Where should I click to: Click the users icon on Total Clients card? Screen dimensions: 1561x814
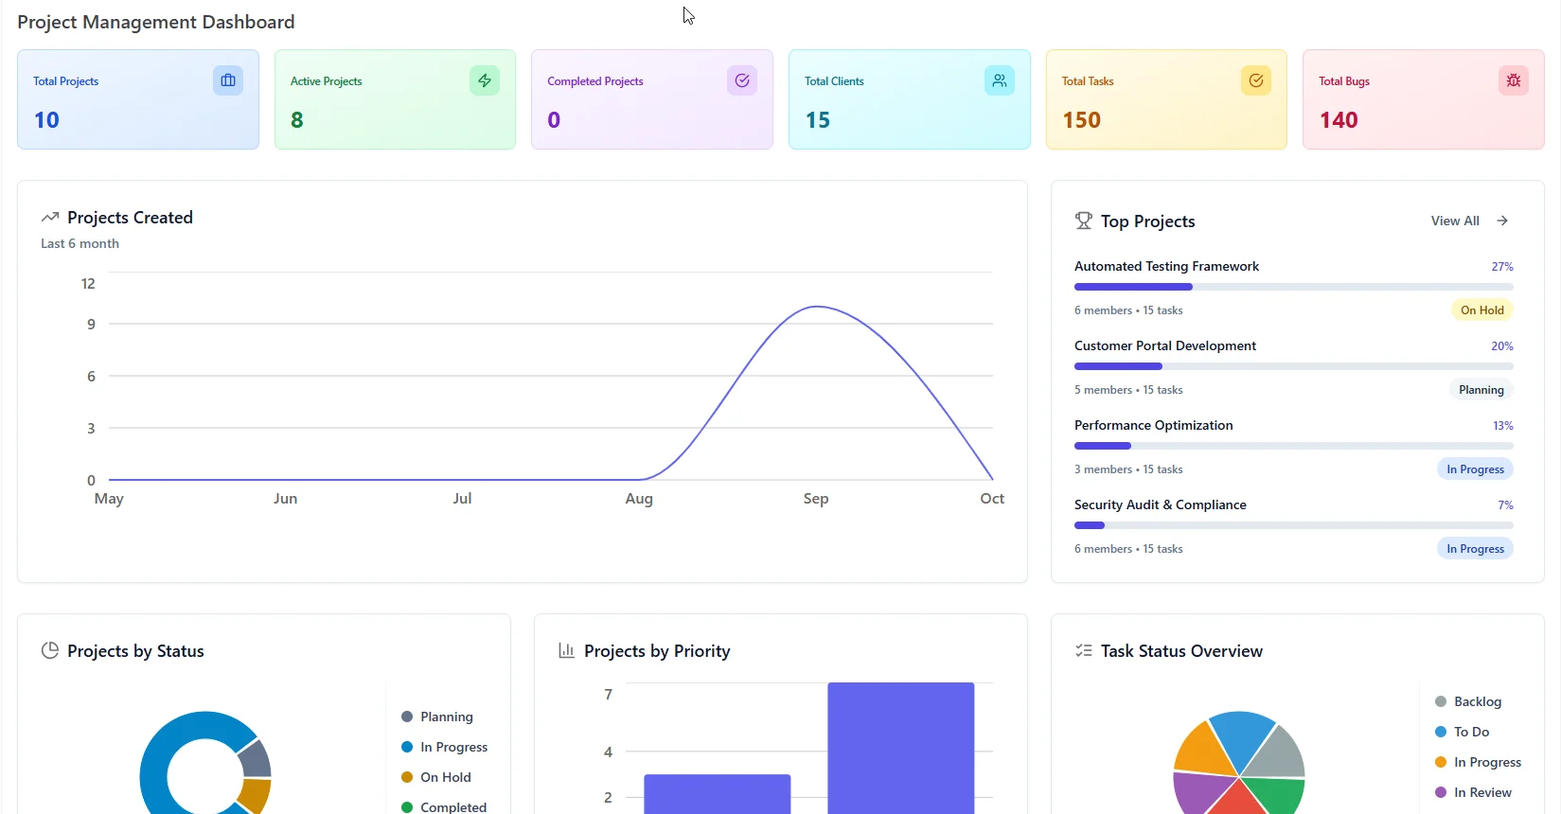pos(1000,80)
